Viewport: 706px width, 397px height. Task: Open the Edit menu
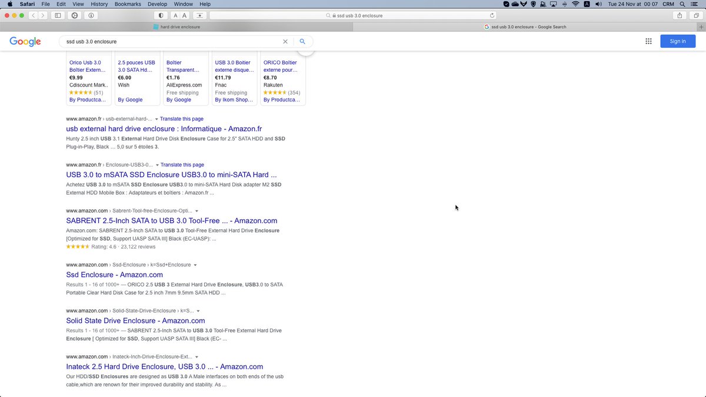point(61,4)
